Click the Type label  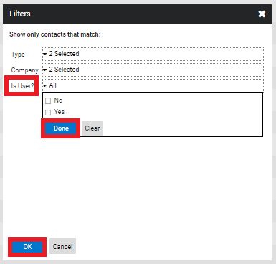coord(18,55)
